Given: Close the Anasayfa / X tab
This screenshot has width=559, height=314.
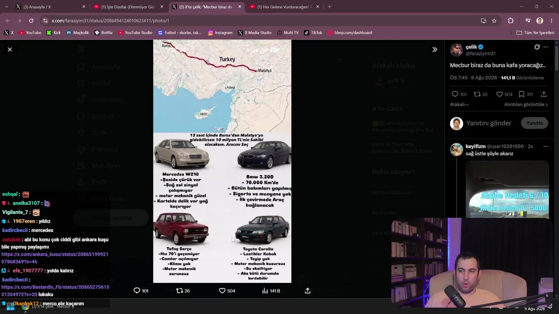Looking at the screenshot, I should point(84,7).
